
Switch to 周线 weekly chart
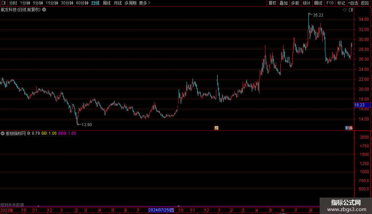coord(107,3)
